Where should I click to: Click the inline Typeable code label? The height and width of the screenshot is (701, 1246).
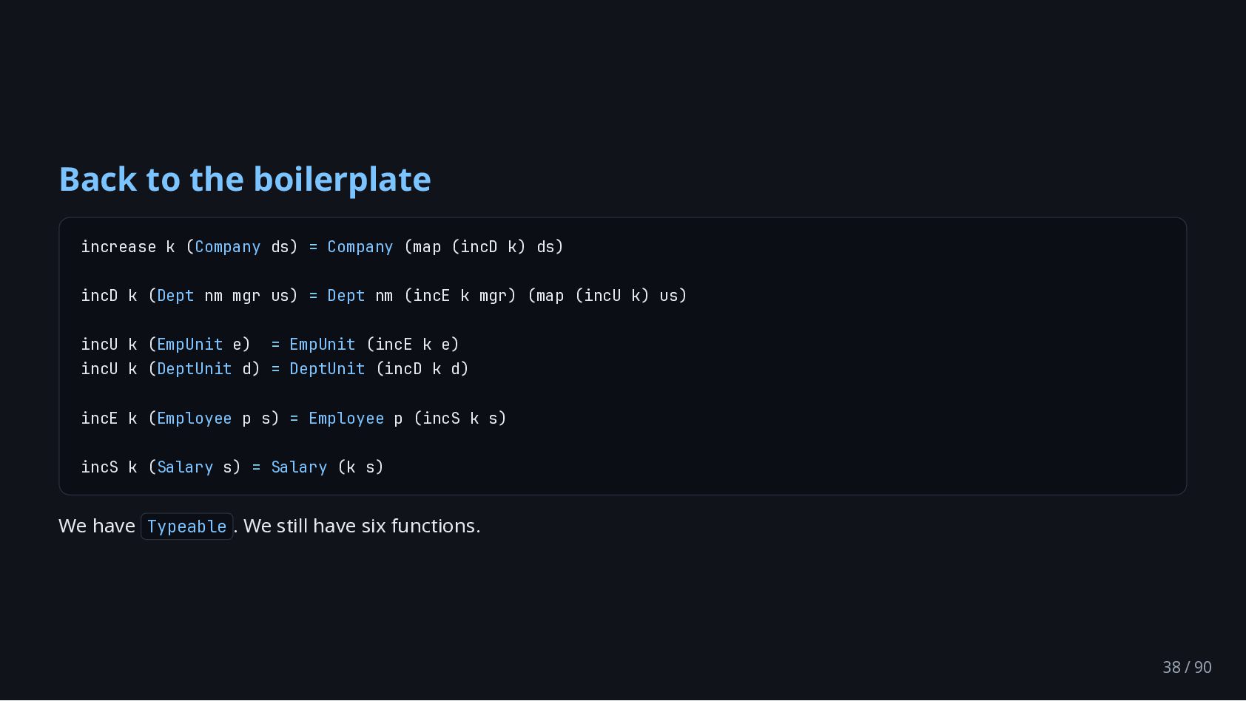point(187,526)
